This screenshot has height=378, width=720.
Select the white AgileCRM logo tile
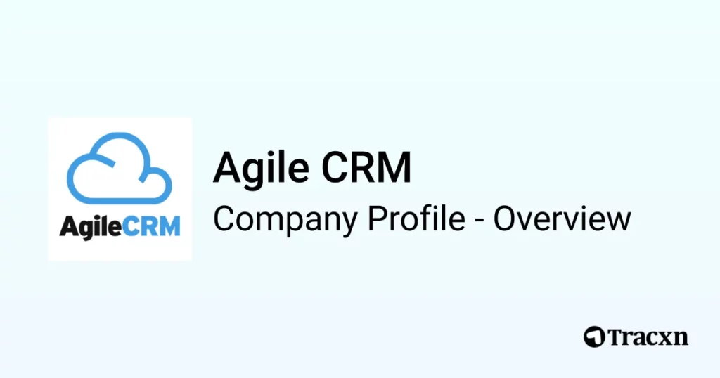click(120, 189)
